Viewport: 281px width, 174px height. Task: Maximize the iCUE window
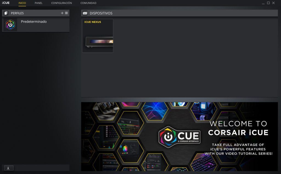pos(268,3)
